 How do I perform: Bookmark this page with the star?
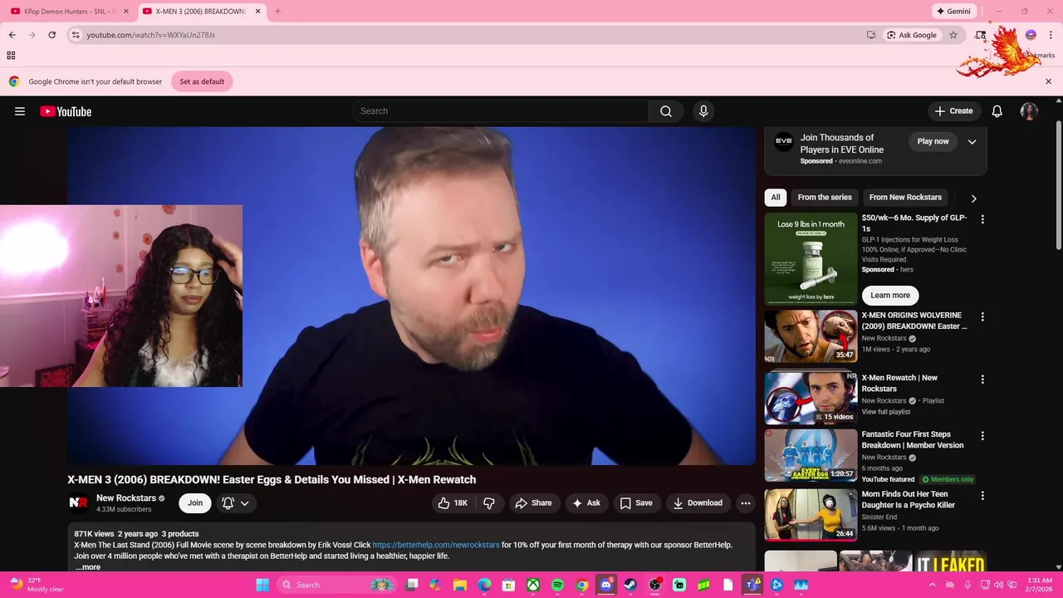953,35
